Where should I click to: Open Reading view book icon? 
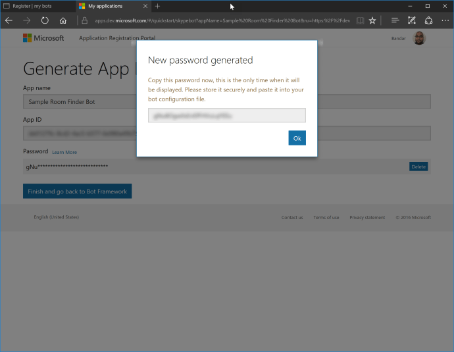coord(359,20)
